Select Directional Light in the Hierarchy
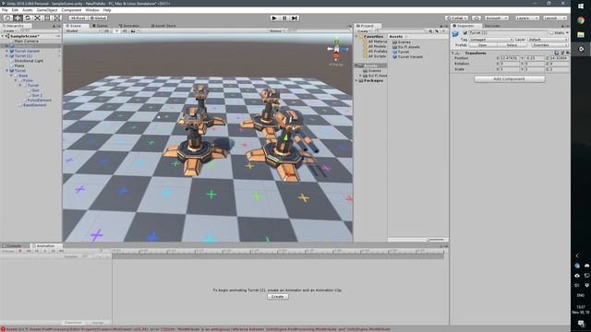This screenshot has width=591, height=332. tap(29, 61)
